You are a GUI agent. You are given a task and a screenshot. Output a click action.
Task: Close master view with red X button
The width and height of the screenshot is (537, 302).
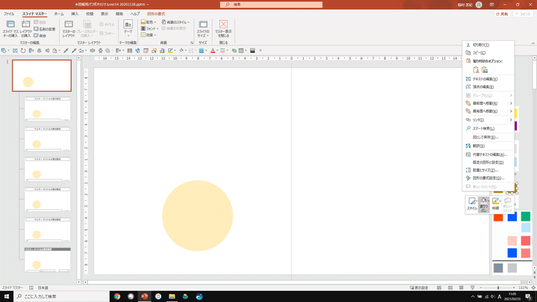(224, 28)
